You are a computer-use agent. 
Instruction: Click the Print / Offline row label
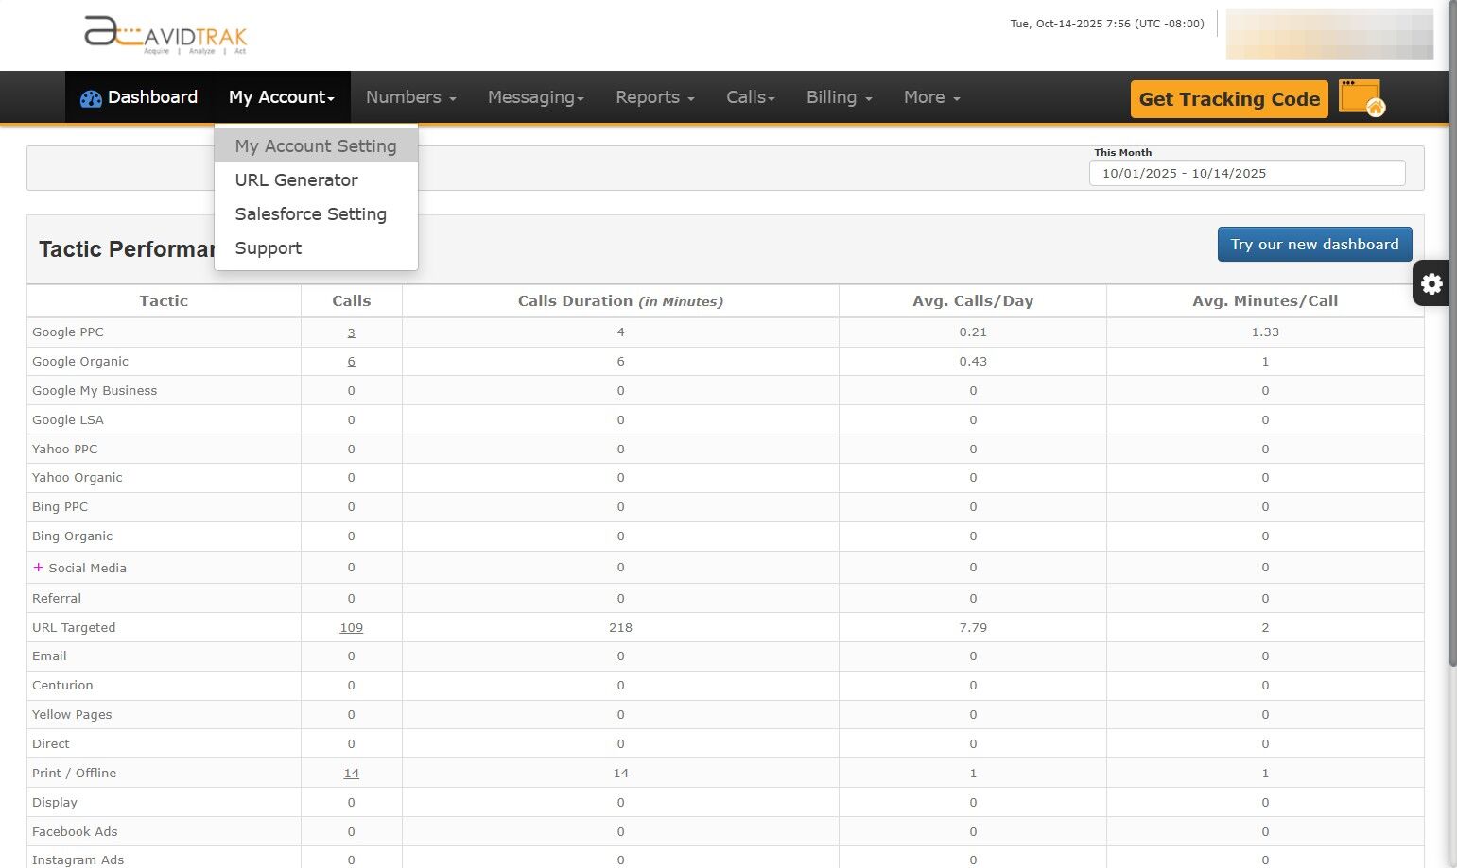click(75, 774)
